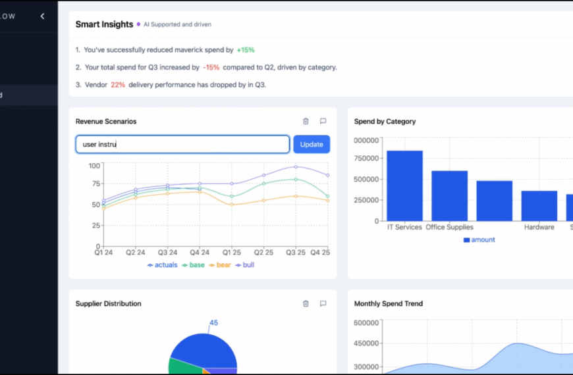Image resolution: width=573 pixels, height=375 pixels.
Task: Click the IT Services bar
Action: [x=404, y=186]
